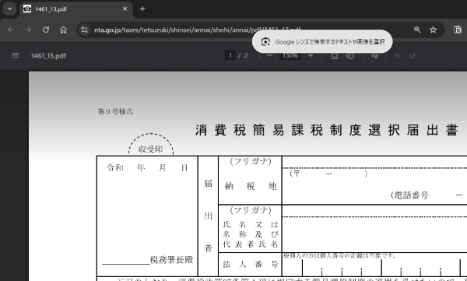Open the Notion extension icon
This screenshot has height=281, width=467.
[458, 30]
